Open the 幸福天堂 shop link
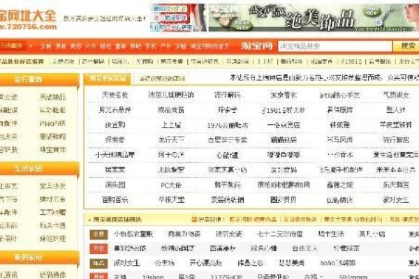Image resolution: width=419 pixels, height=279 pixels. coord(171,199)
